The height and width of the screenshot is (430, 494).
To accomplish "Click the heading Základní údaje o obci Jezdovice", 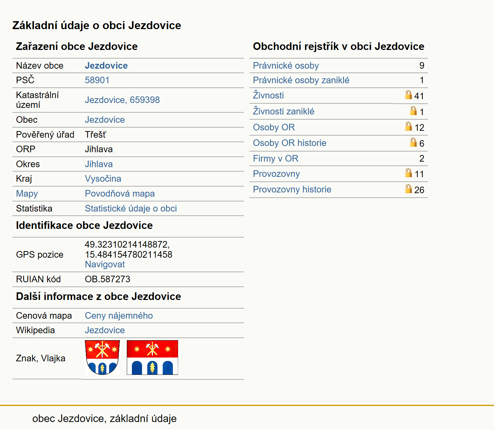I will tap(97, 25).
